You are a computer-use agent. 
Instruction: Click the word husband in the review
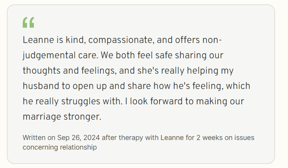coord(41,86)
